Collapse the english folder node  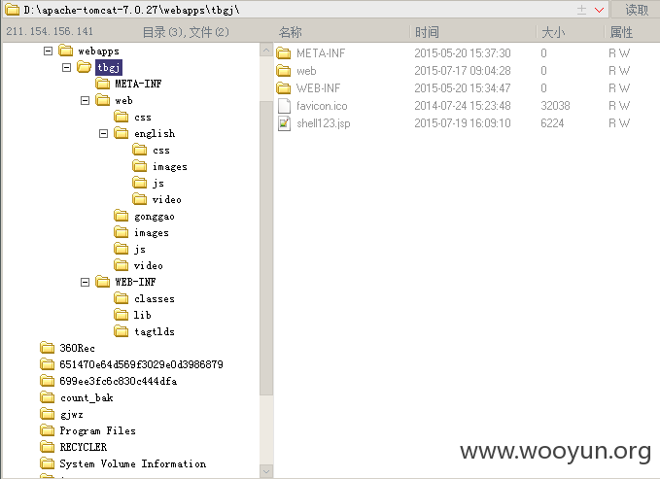coord(104,134)
